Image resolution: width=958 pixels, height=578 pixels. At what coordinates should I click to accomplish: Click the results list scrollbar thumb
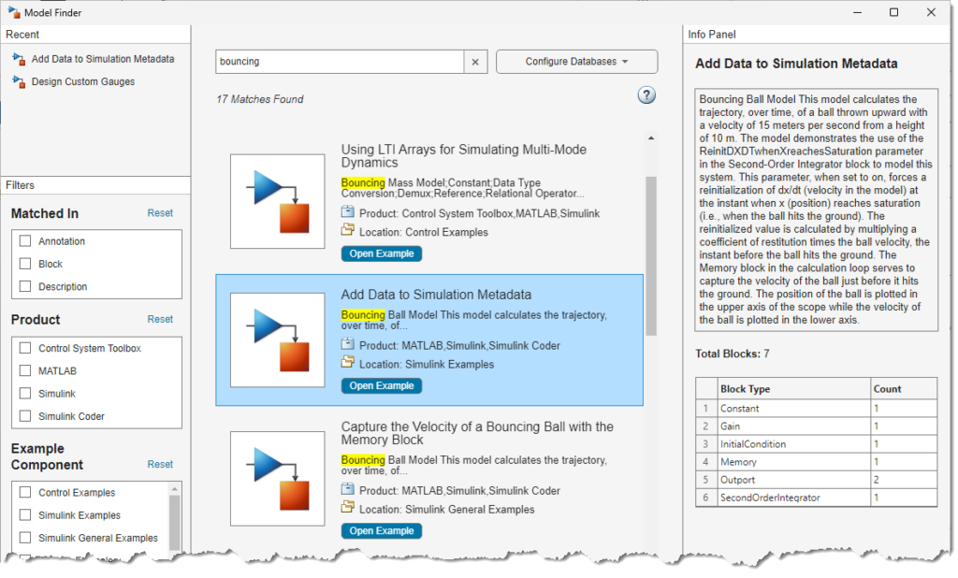click(651, 256)
